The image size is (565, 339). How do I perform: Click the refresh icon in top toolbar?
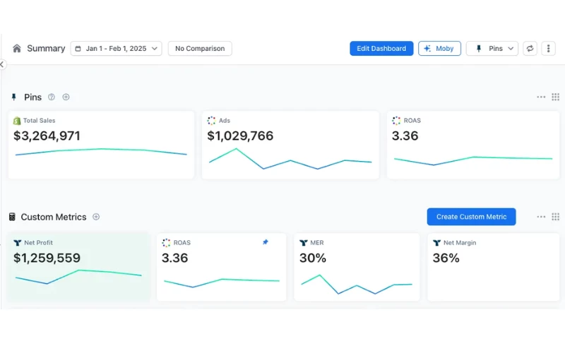[x=530, y=49]
